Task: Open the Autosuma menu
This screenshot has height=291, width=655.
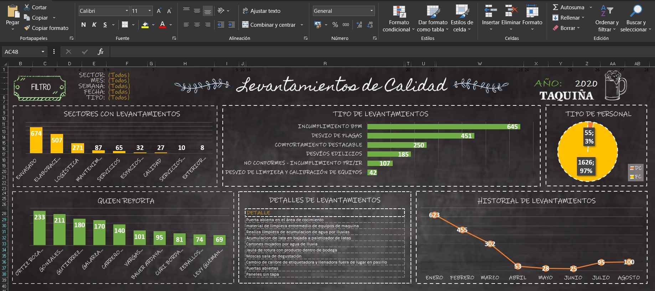Action: (x=590, y=7)
